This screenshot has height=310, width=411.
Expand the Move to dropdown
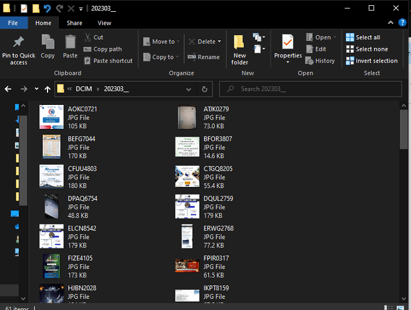163,42
